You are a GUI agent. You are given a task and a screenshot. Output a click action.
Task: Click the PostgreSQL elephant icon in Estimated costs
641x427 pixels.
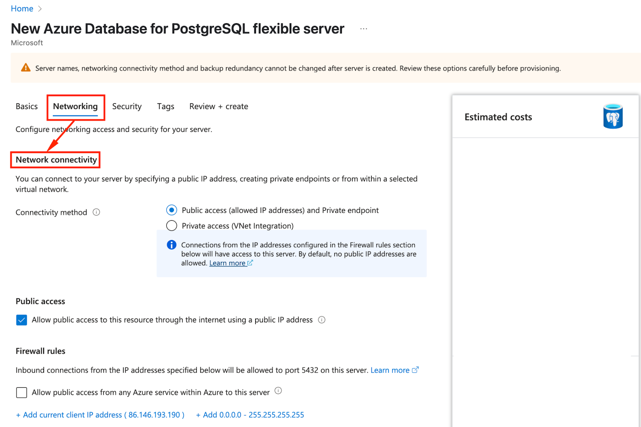(613, 116)
